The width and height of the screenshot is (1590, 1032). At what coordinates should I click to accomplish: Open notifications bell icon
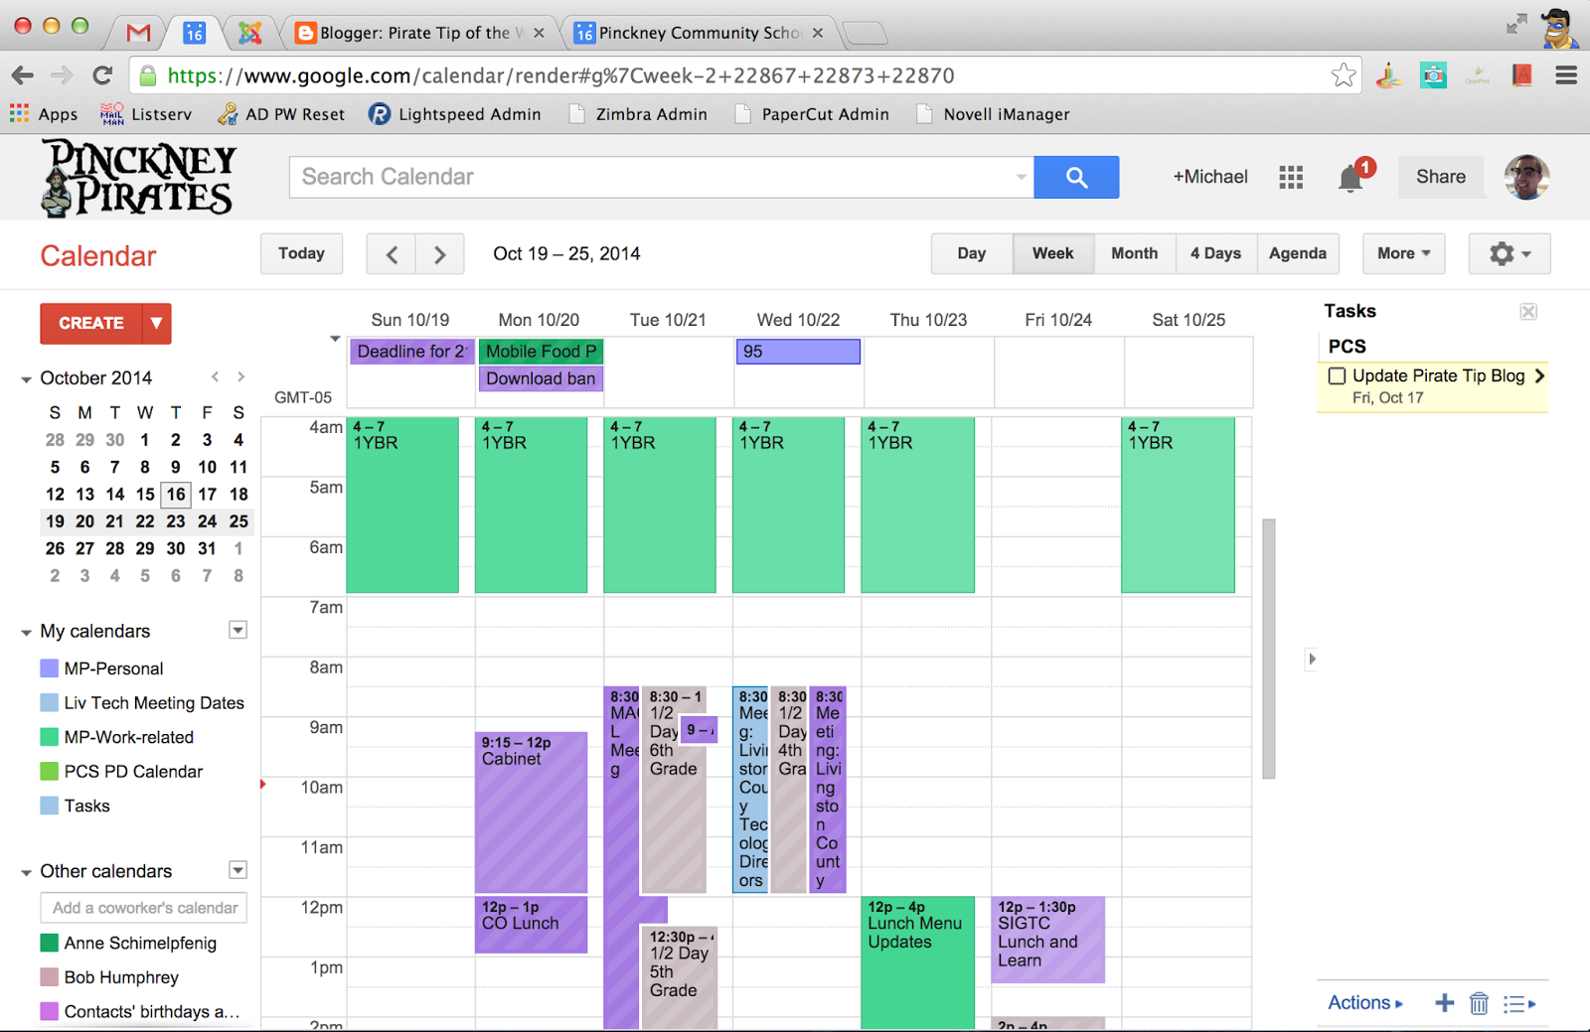tap(1351, 179)
